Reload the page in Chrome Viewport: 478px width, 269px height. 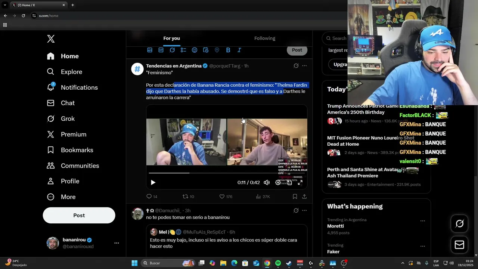(x=23, y=16)
